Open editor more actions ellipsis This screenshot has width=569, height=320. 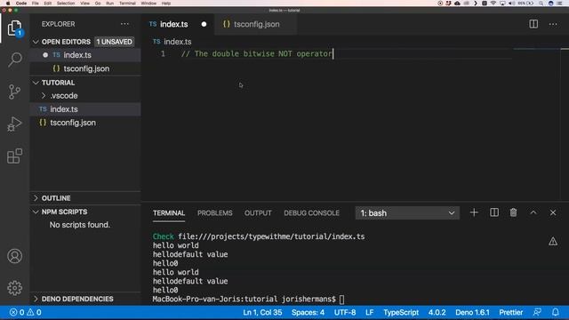553,24
